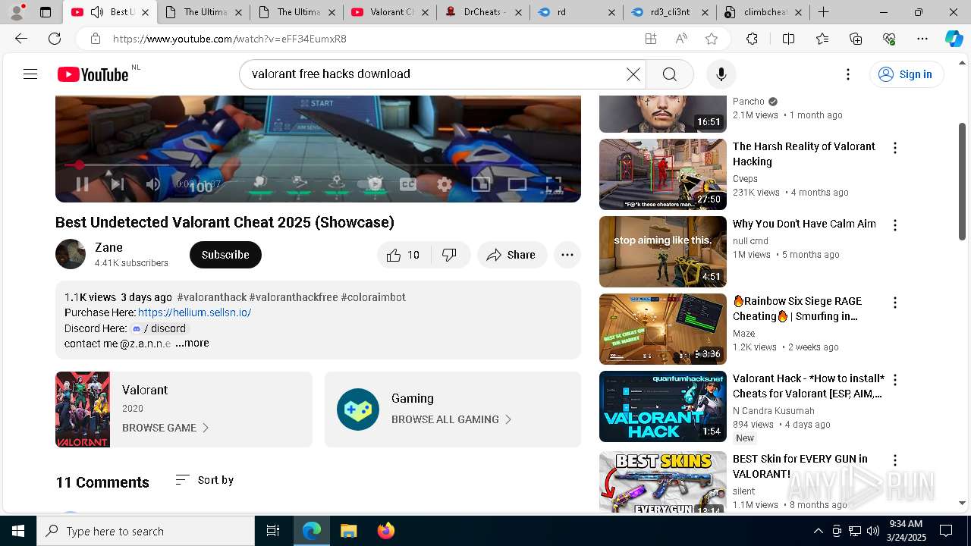Open Copilot sidebar icon
This screenshot has height=546, width=971.
[x=954, y=39]
